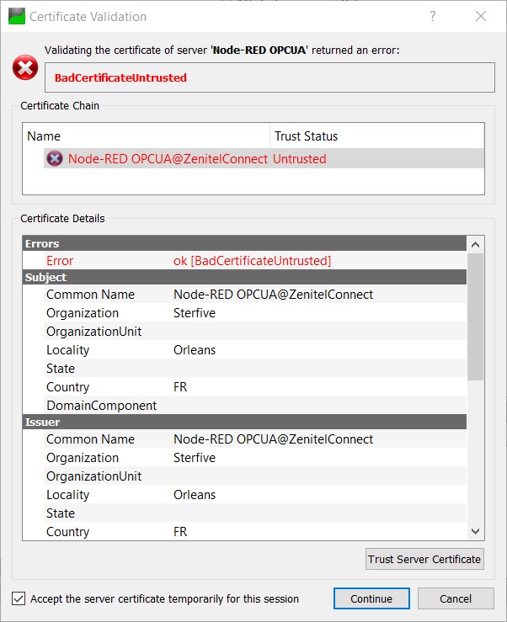Click Subject Common Name value Node-RED OPCUA@ZenitelConnect
Image resolution: width=507 pixels, height=622 pixels.
(273, 295)
